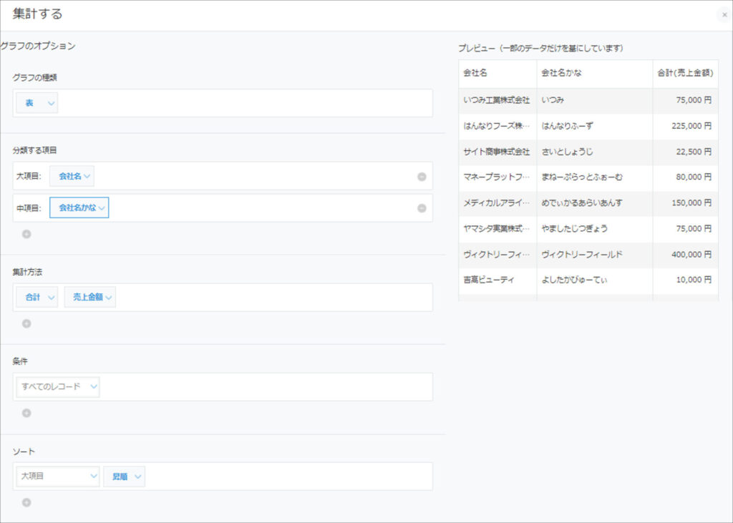
Task: Click the 150,000 円 amount cell
Action: click(685, 203)
